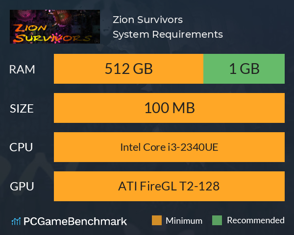Click the 100 MB size bar
This screenshot has width=294, height=235.
click(169, 108)
